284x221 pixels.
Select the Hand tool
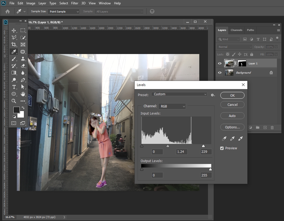point(23,94)
